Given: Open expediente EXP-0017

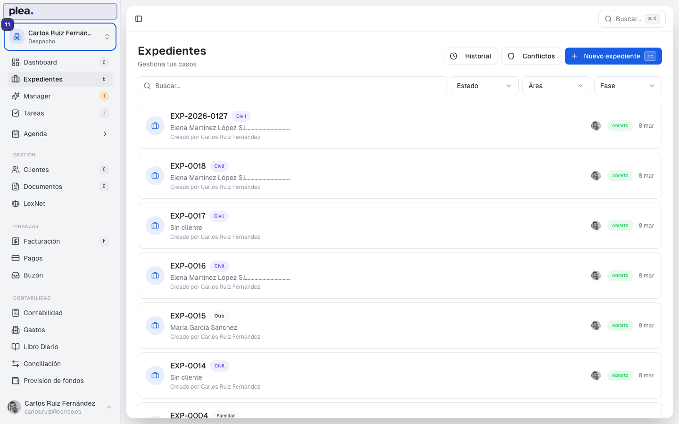Looking at the screenshot, I should (x=399, y=226).
